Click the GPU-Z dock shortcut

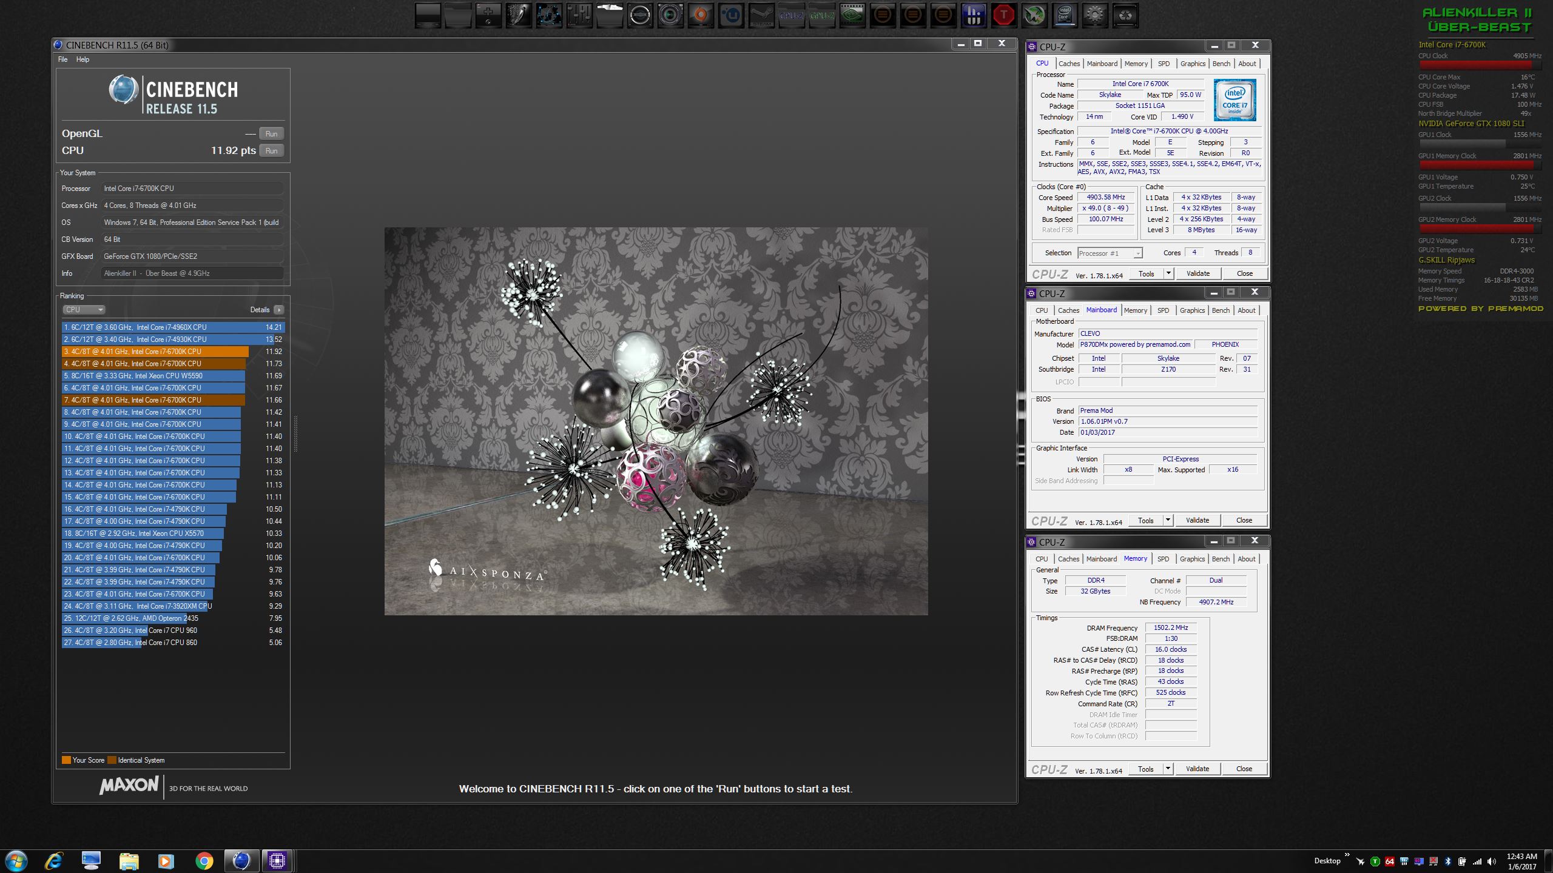pyautogui.click(x=822, y=15)
